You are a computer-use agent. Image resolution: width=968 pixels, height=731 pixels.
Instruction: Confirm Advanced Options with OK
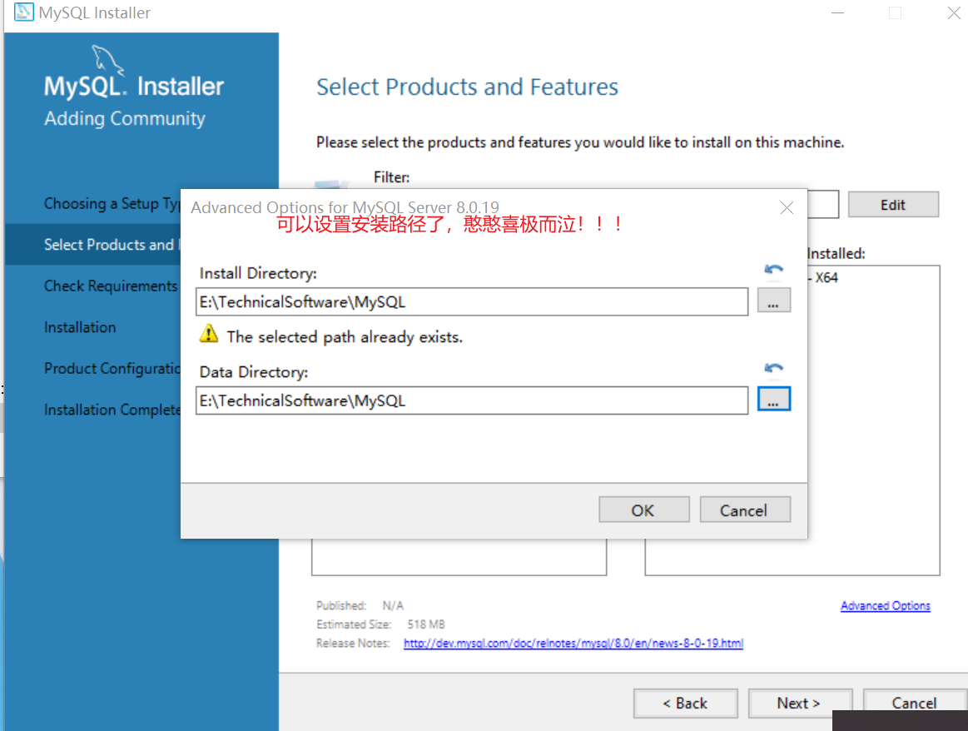coord(643,510)
